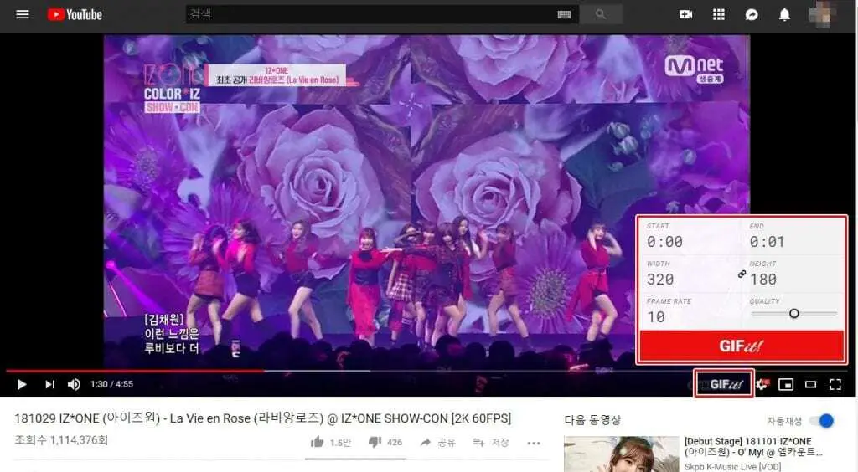Go to the YouTube home logo
Viewport: 858px width, 472px height.
[x=75, y=14]
